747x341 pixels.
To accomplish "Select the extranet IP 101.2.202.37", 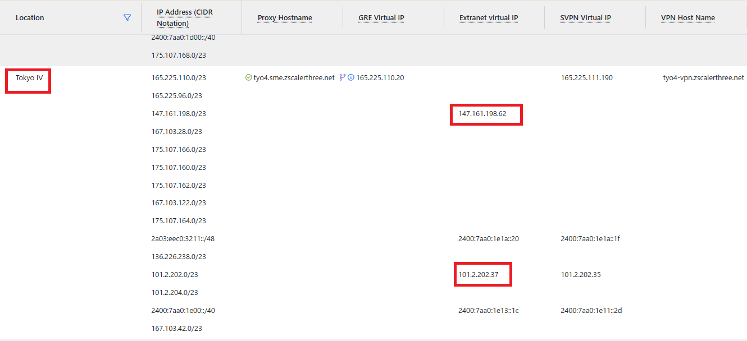I will 478,275.
